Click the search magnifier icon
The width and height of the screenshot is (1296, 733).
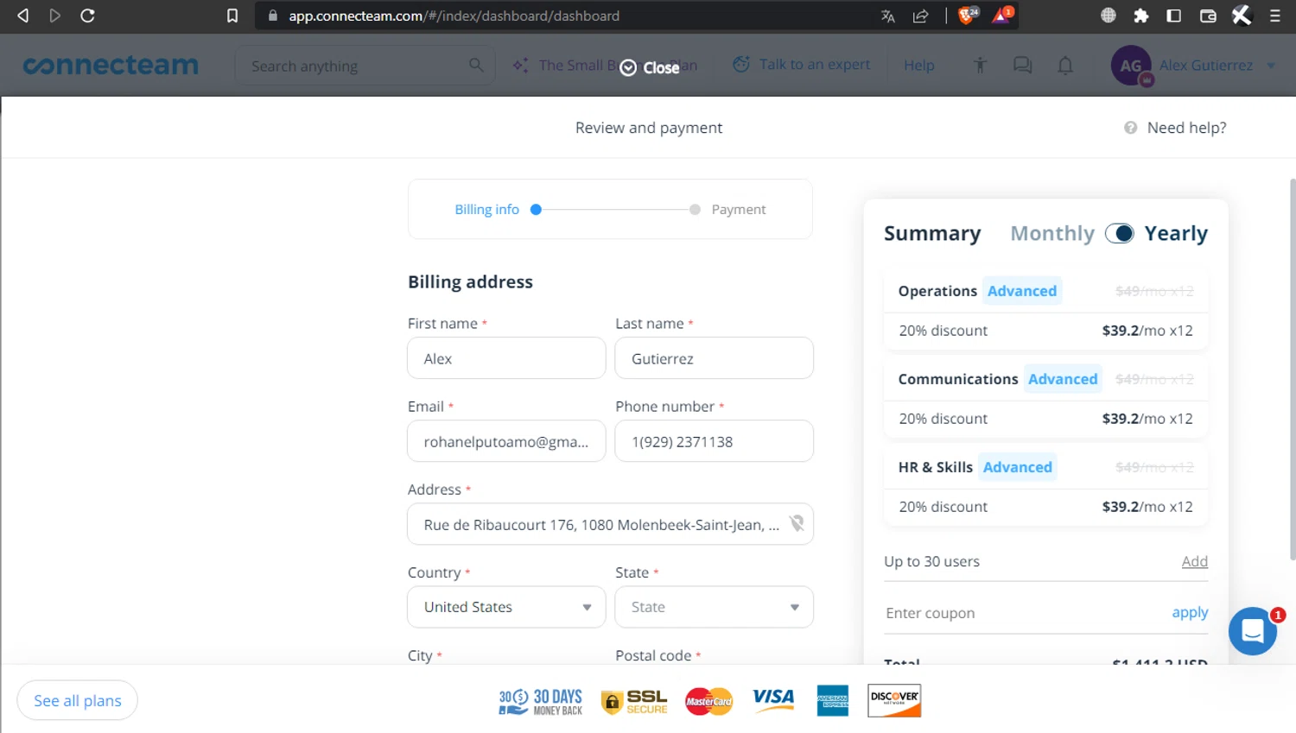point(476,65)
